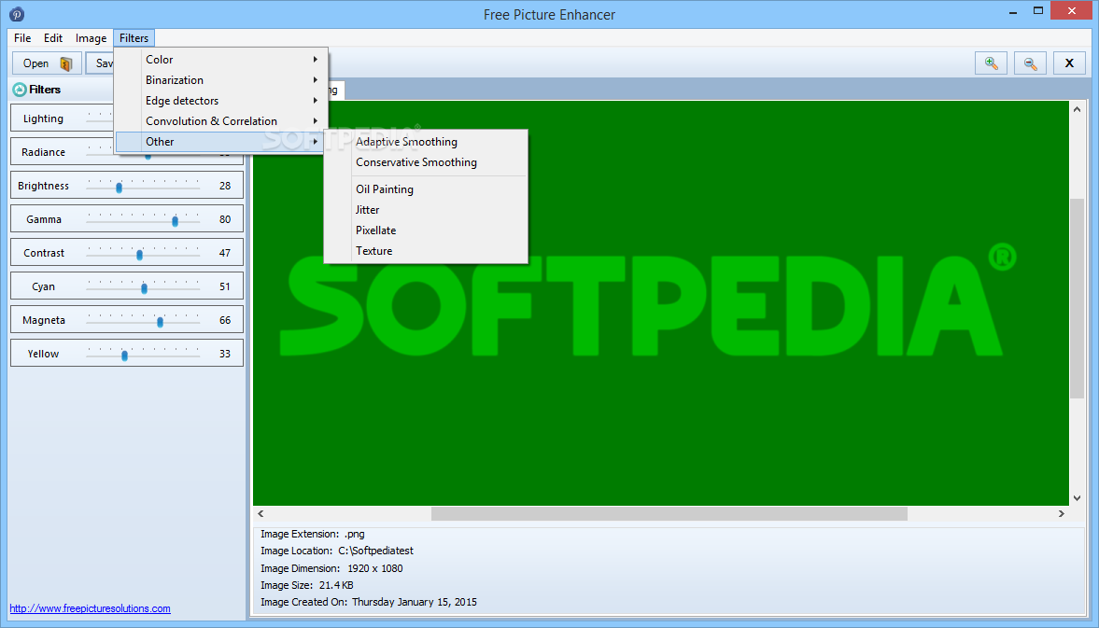Apply the Conservative Smoothing filter

coord(426,161)
